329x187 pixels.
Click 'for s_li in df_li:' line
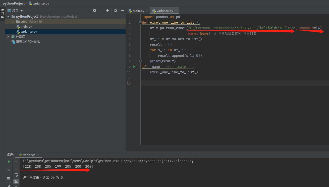pos(168,50)
